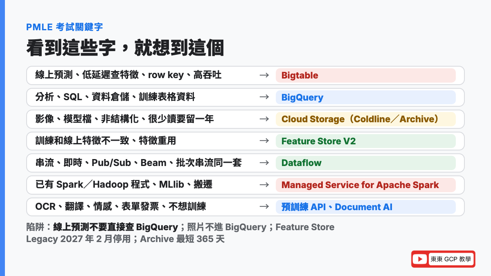Click the arrow pointing to Managed Service for Apache Spark
This screenshot has height=276, width=491.
pos(264,185)
